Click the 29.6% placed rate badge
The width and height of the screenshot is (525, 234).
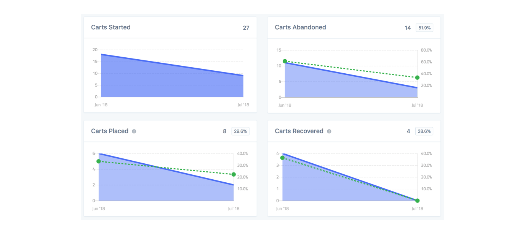240,131
